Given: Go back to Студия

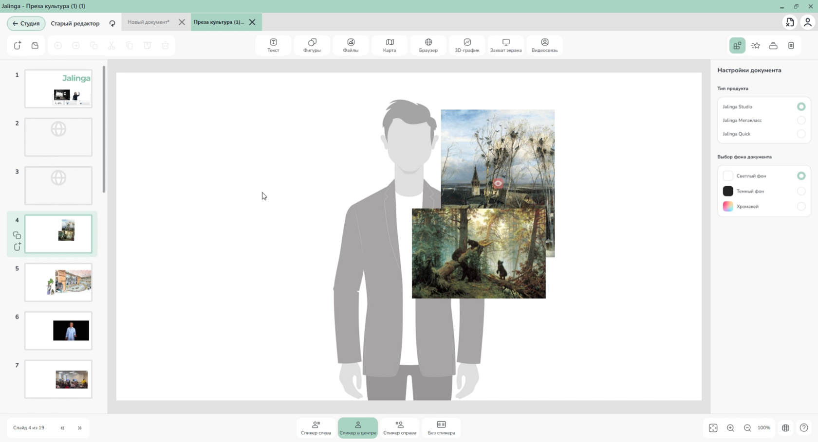Looking at the screenshot, I should pyautogui.click(x=26, y=23).
